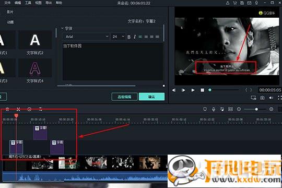
Task: Open the 工具 menu
Action: pos(28,3)
